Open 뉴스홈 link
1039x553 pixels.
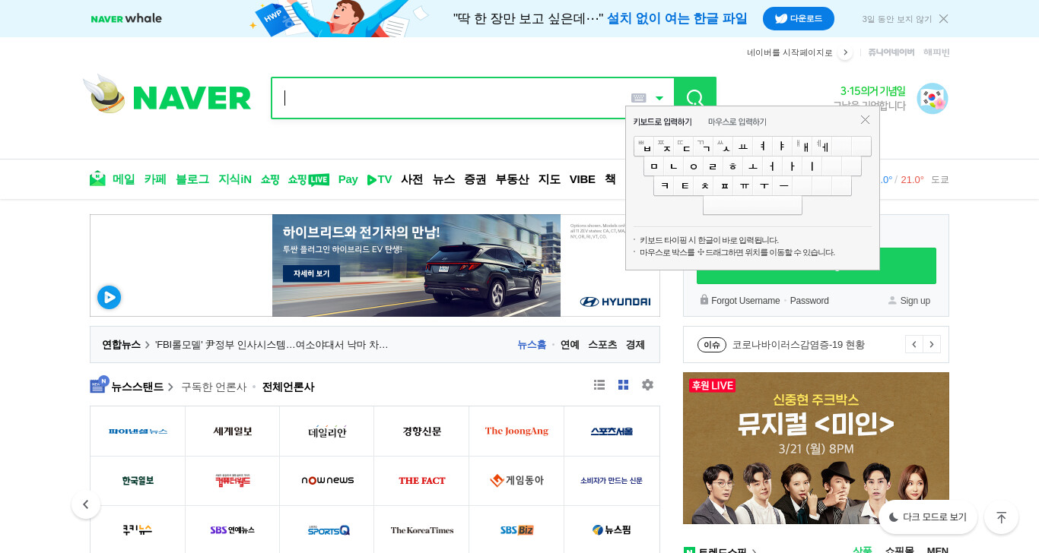(x=532, y=345)
